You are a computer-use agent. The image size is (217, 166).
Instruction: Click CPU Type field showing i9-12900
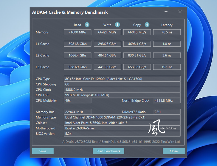(x=122, y=79)
